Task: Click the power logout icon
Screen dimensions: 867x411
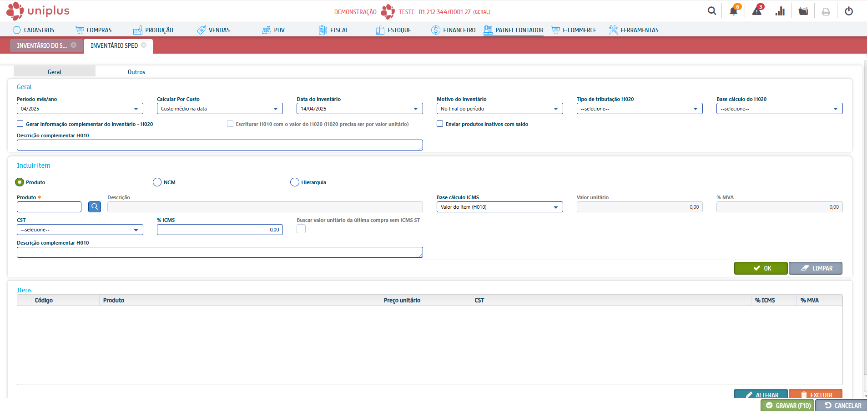Action: pyautogui.click(x=849, y=11)
